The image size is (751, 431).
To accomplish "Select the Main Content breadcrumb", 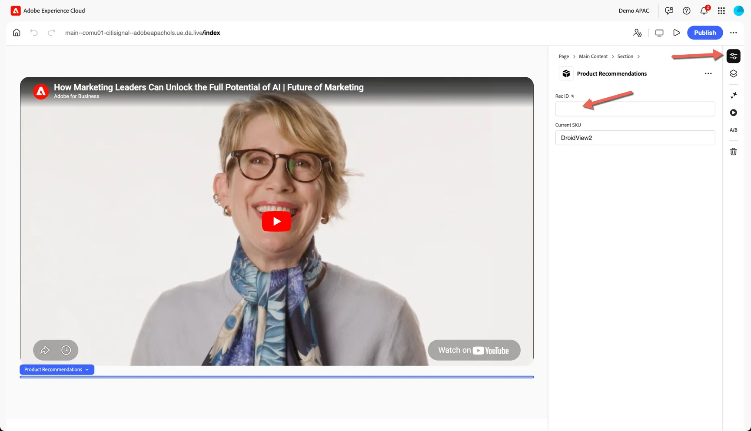I will tap(593, 56).
